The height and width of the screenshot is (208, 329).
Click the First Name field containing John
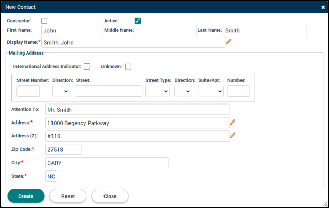(x=72, y=30)
